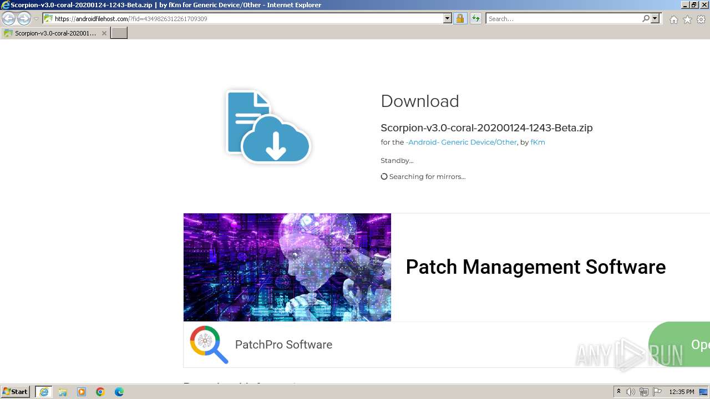Launch Windows Media Player from taskbar
Screen dimensions: 710x399
tap(82, 392)
